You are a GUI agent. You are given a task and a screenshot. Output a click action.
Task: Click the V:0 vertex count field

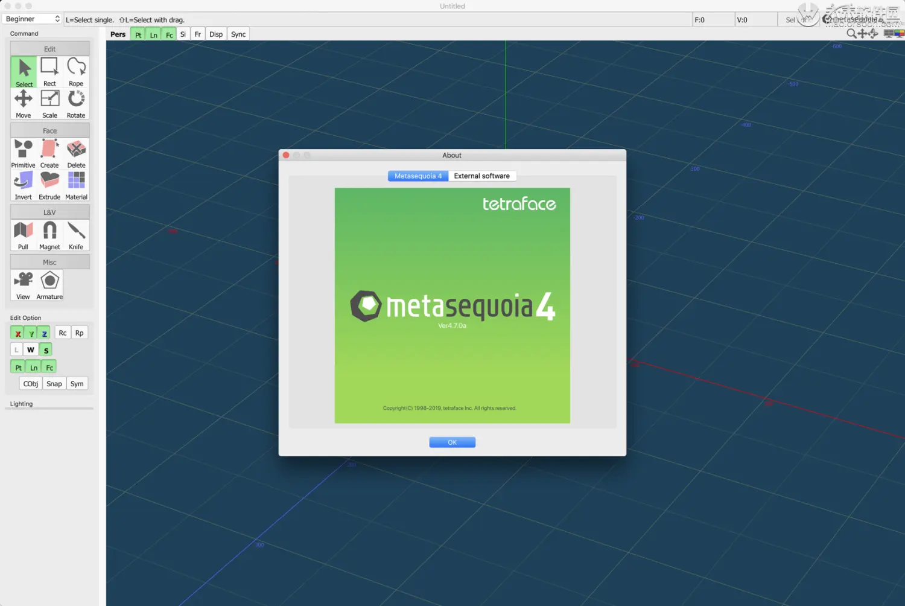[x=755, y=20]
